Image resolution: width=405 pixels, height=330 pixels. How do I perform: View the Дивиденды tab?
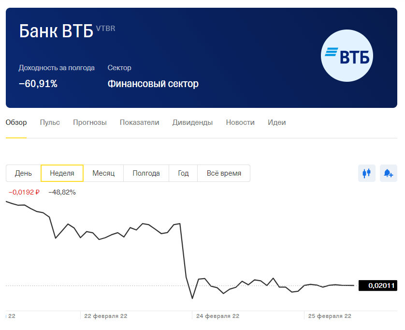192,122
